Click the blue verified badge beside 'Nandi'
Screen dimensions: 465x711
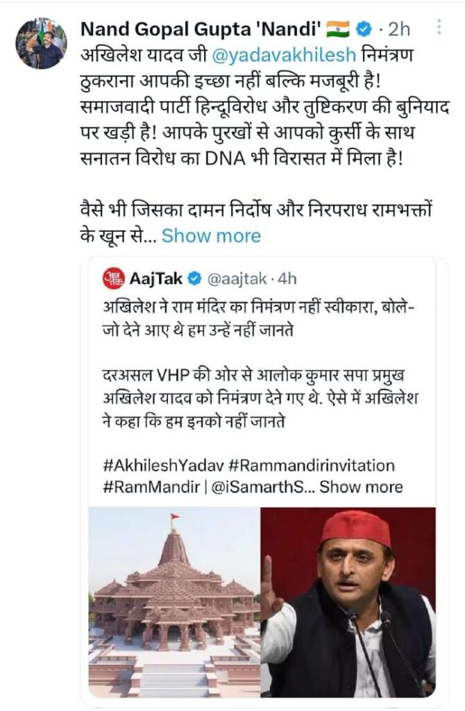point(362,29)
